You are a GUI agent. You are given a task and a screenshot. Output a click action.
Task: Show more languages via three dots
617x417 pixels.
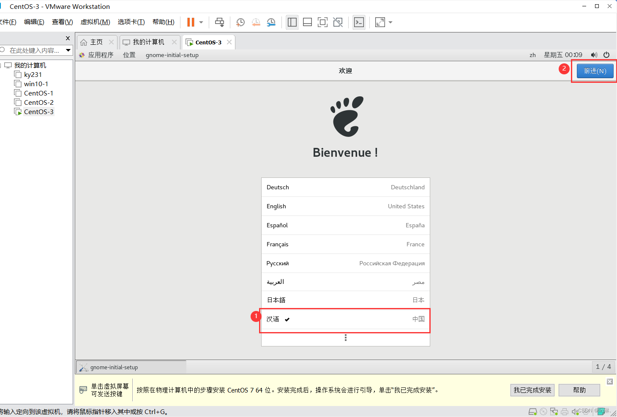[x=346, y=338]
